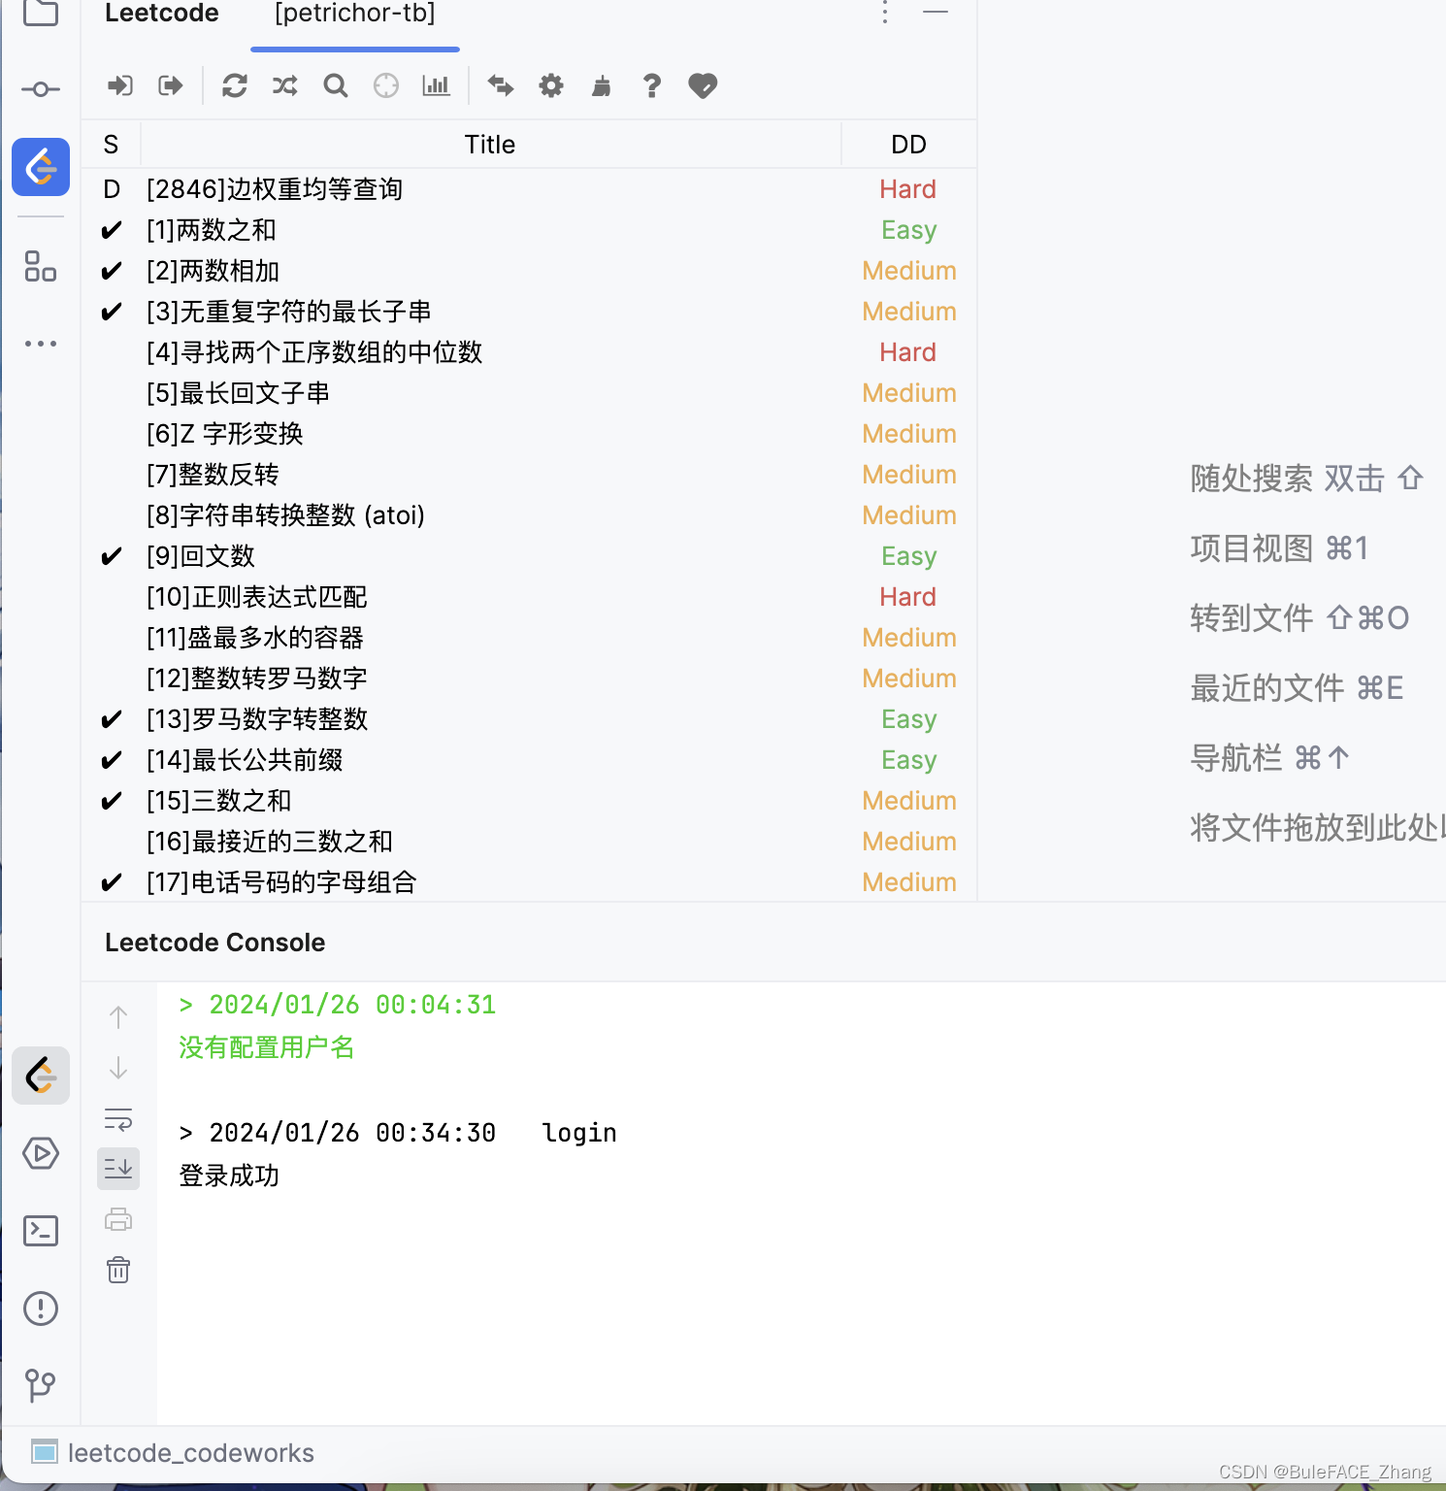
Task: Click the Leetcode Console title
Action: click(x=214, y=943)
